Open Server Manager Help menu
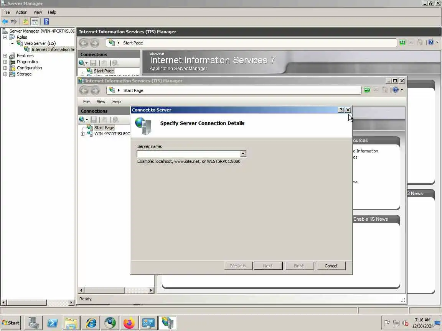Viewport: 442px width, 331px height. (x=52, y=12)
